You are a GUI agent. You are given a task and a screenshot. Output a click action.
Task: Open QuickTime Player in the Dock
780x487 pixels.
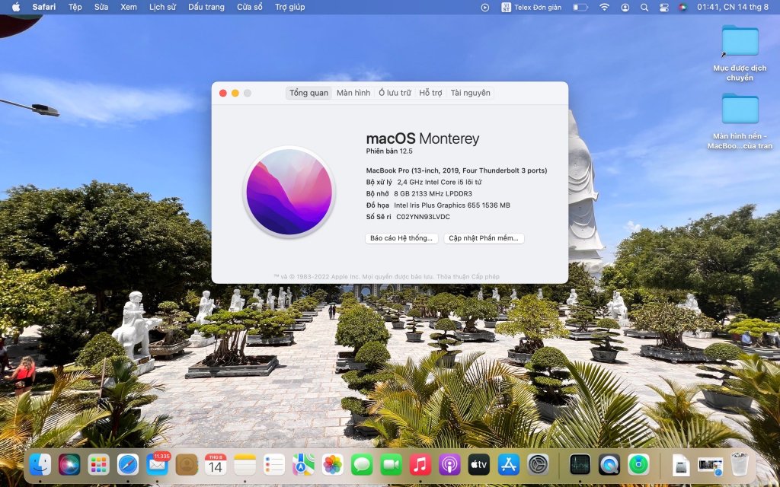[609, 465]
